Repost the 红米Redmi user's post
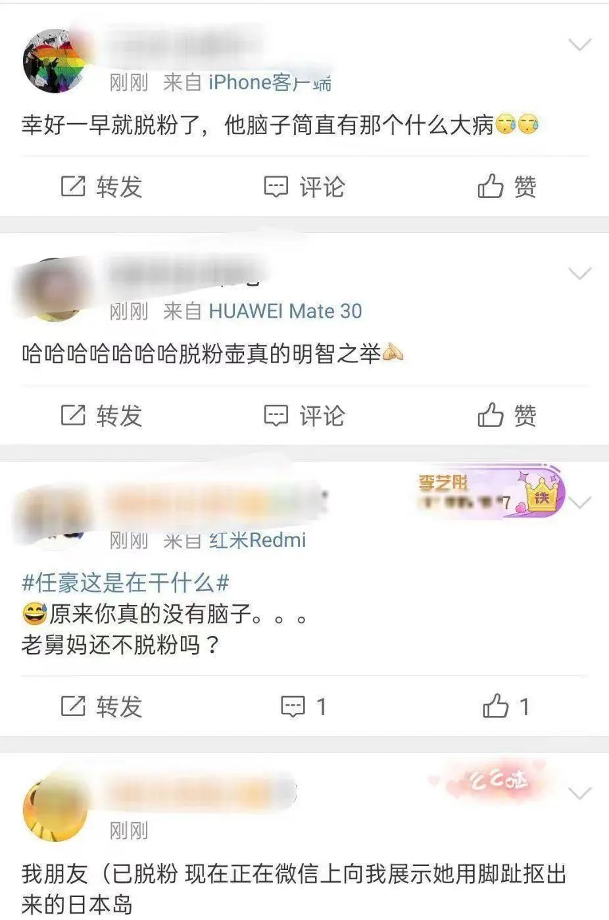 102,707
